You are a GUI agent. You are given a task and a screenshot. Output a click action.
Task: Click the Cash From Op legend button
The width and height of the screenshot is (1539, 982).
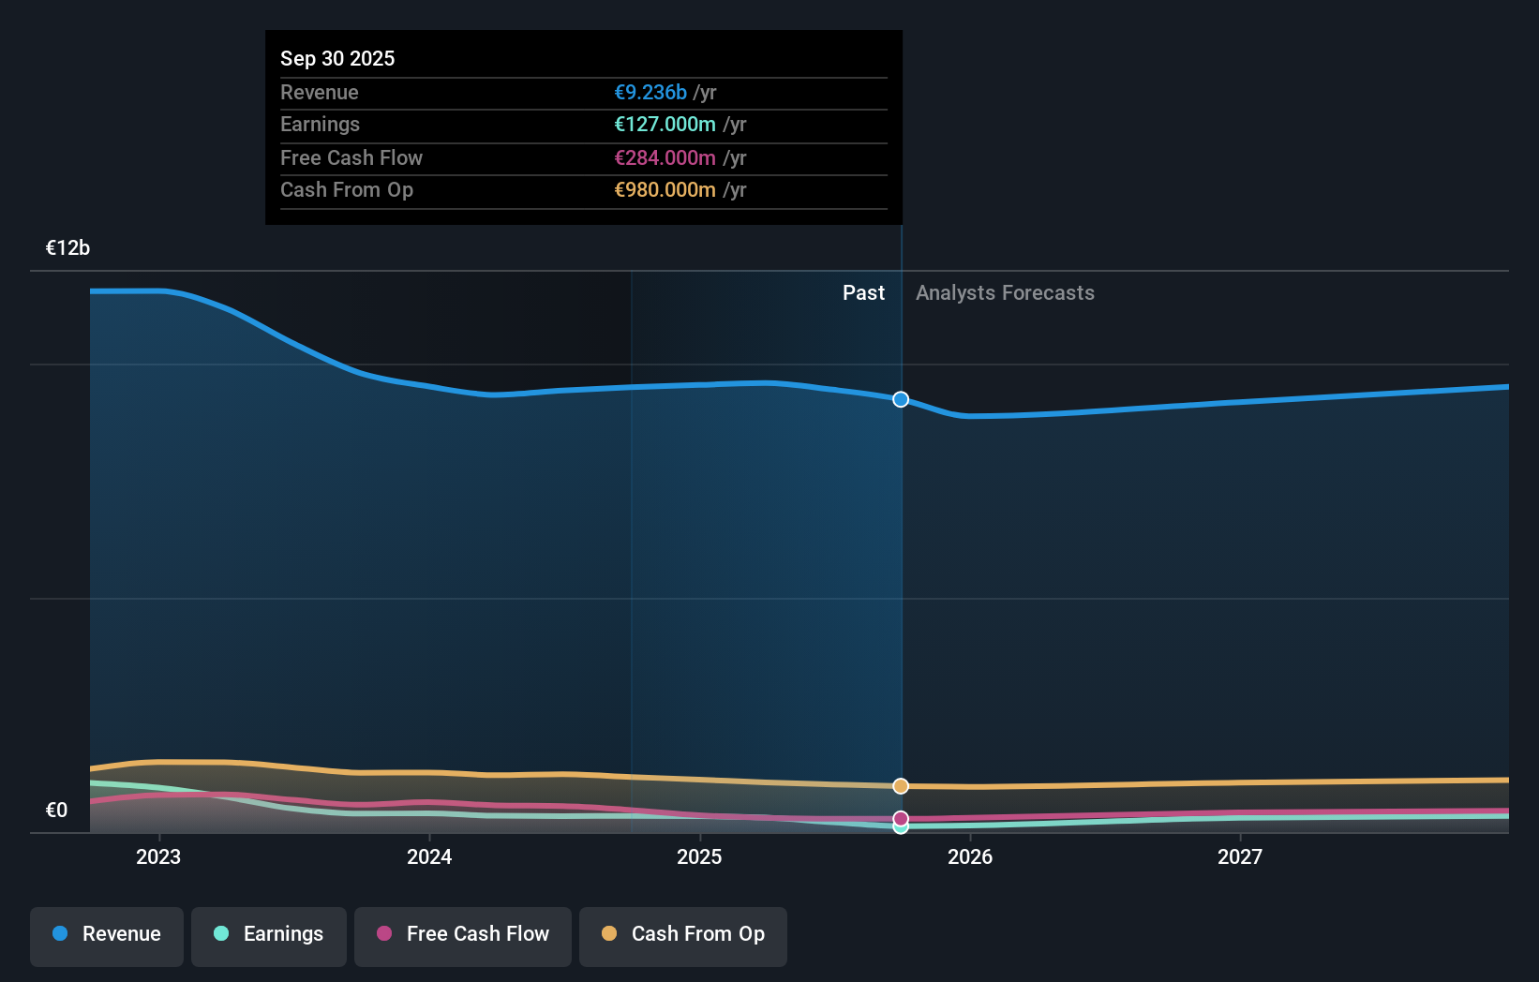click(x=682, y=935)
